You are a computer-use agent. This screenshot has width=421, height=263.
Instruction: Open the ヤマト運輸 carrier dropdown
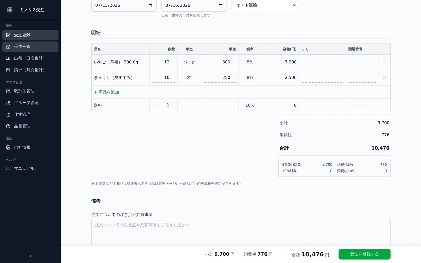tap(264, 5)
